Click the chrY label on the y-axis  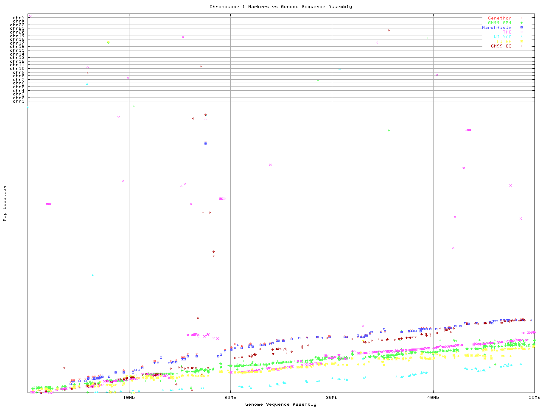18,18
